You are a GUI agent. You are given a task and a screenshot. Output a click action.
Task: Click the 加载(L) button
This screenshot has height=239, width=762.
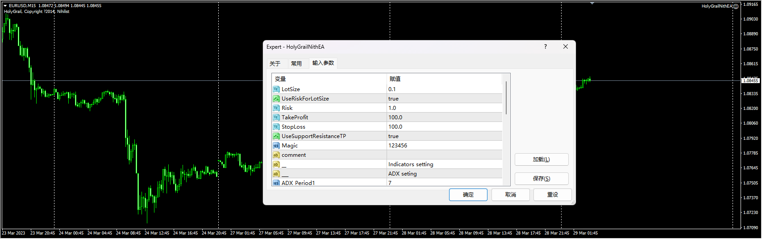[x=541, y=159]
